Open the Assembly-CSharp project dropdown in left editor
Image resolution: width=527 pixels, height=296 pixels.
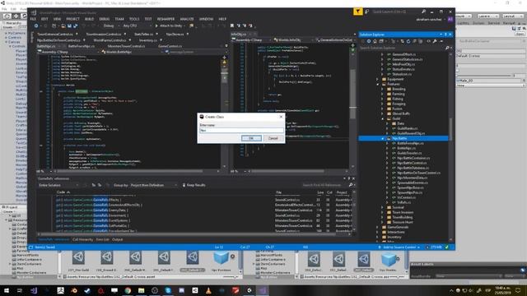[x=68, y=52]
